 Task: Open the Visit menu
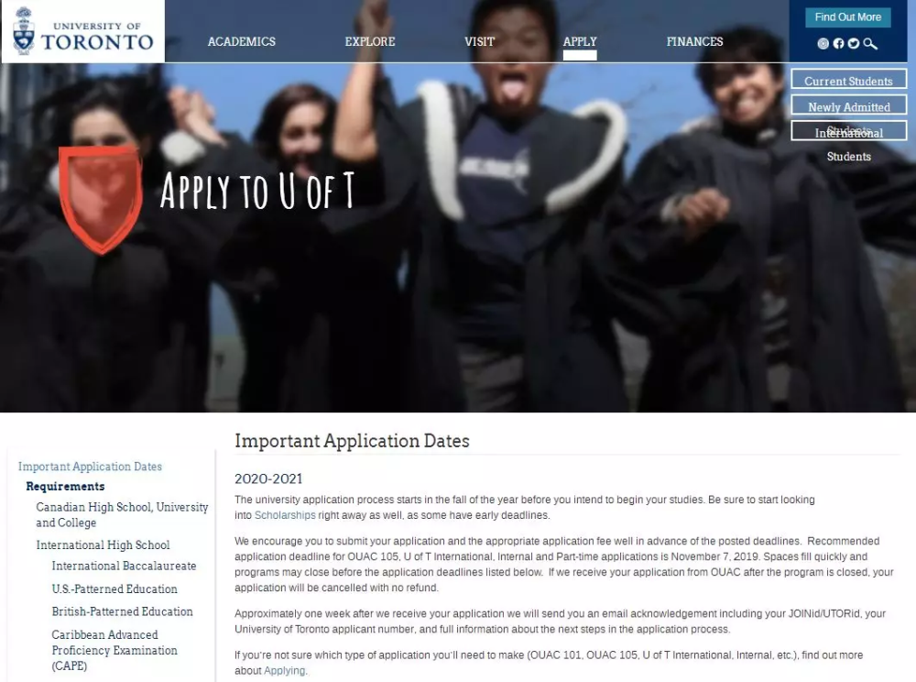[479, 41]
